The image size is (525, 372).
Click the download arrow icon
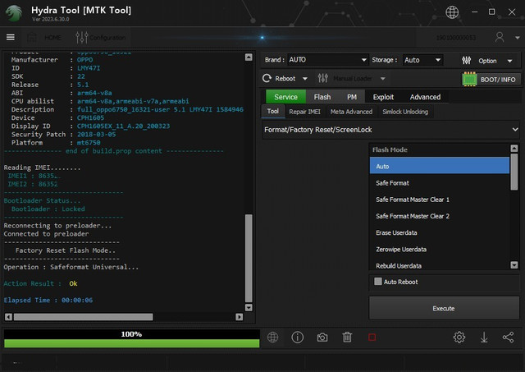pos(484,338)
